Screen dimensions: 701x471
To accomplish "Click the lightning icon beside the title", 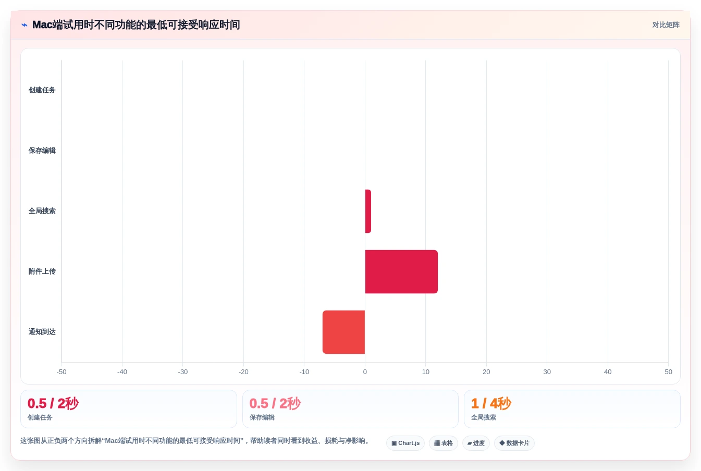I will [x=24, y=25].
